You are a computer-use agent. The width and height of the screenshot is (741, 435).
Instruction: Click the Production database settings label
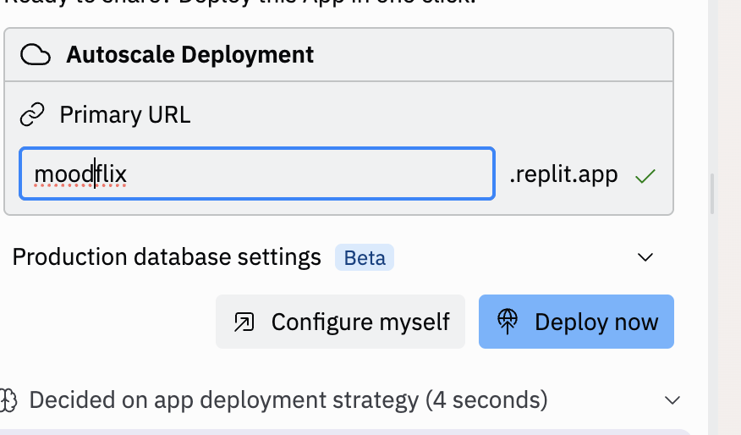tap(167, 257)
